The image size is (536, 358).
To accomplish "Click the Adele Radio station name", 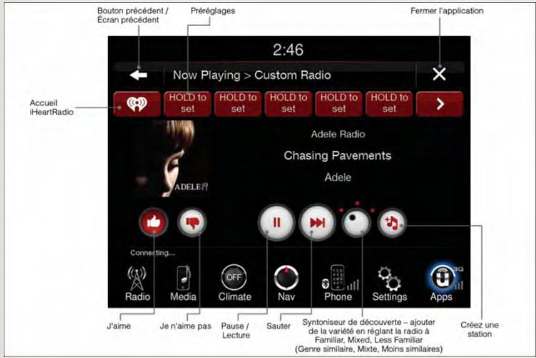I will pyautogui.click(x=338, y=134).
